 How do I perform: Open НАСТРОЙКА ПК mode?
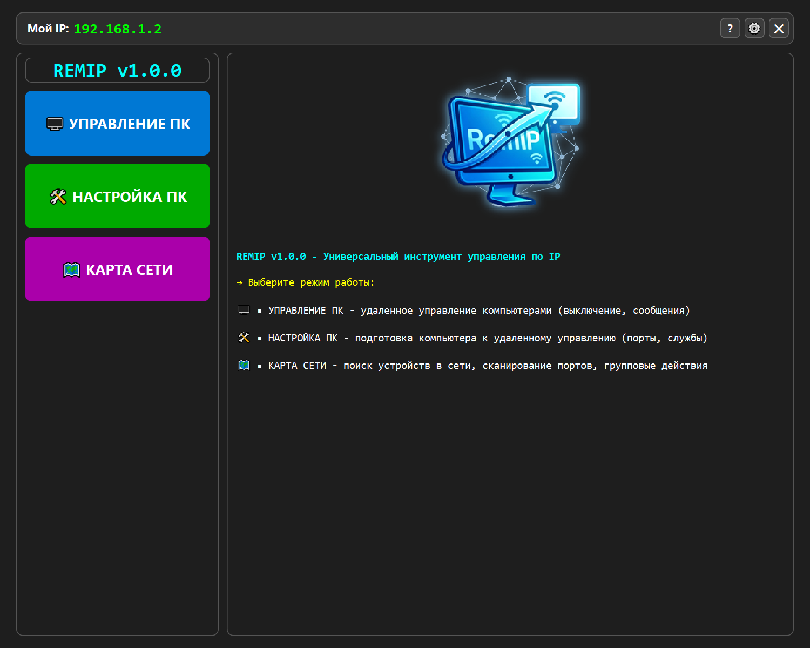(117, 197)
